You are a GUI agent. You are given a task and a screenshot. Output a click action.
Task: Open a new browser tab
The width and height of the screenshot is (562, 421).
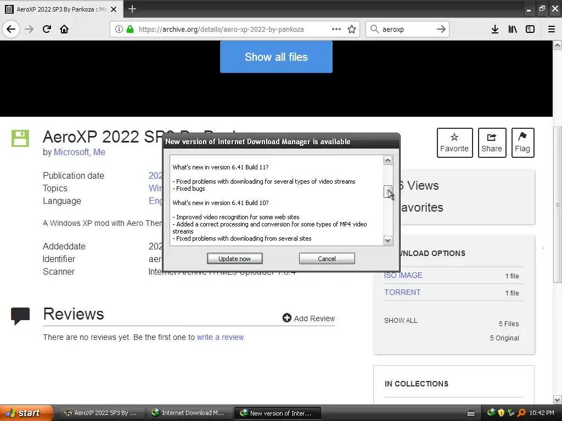tap(132, 9)
